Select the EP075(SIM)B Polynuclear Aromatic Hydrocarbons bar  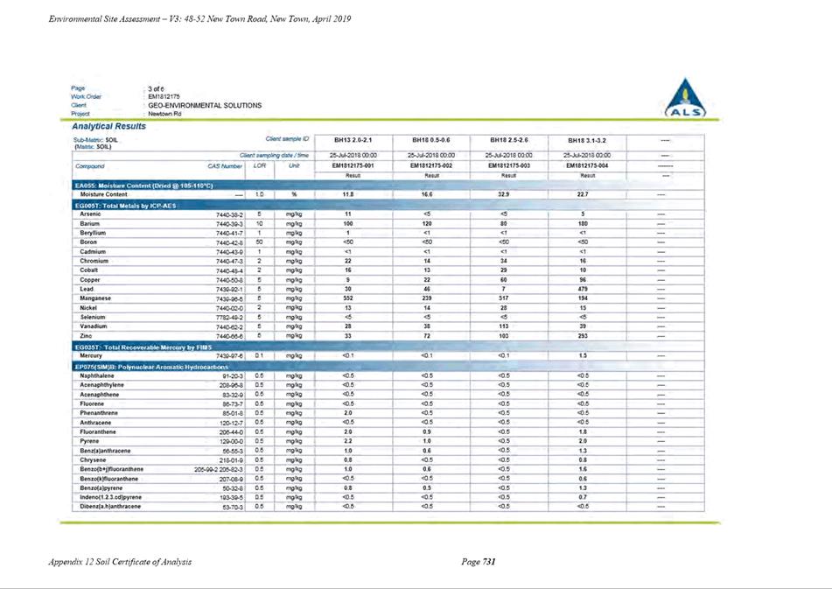(388, 367)
